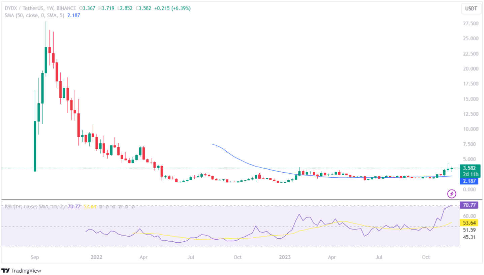Click the yellow 53.64 RSI MA label
The image size is (484, 275).
click(x=469, y=223)
